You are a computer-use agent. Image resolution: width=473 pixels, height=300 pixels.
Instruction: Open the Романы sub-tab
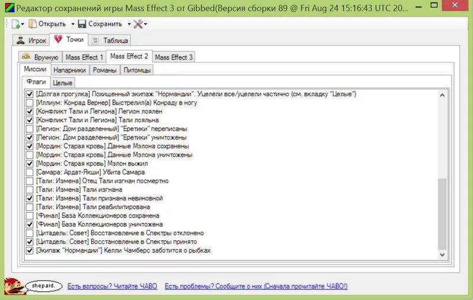click(x=105, y=70)
